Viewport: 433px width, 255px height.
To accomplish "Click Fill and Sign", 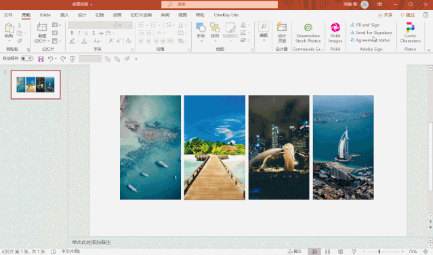I will pos(365,25).
